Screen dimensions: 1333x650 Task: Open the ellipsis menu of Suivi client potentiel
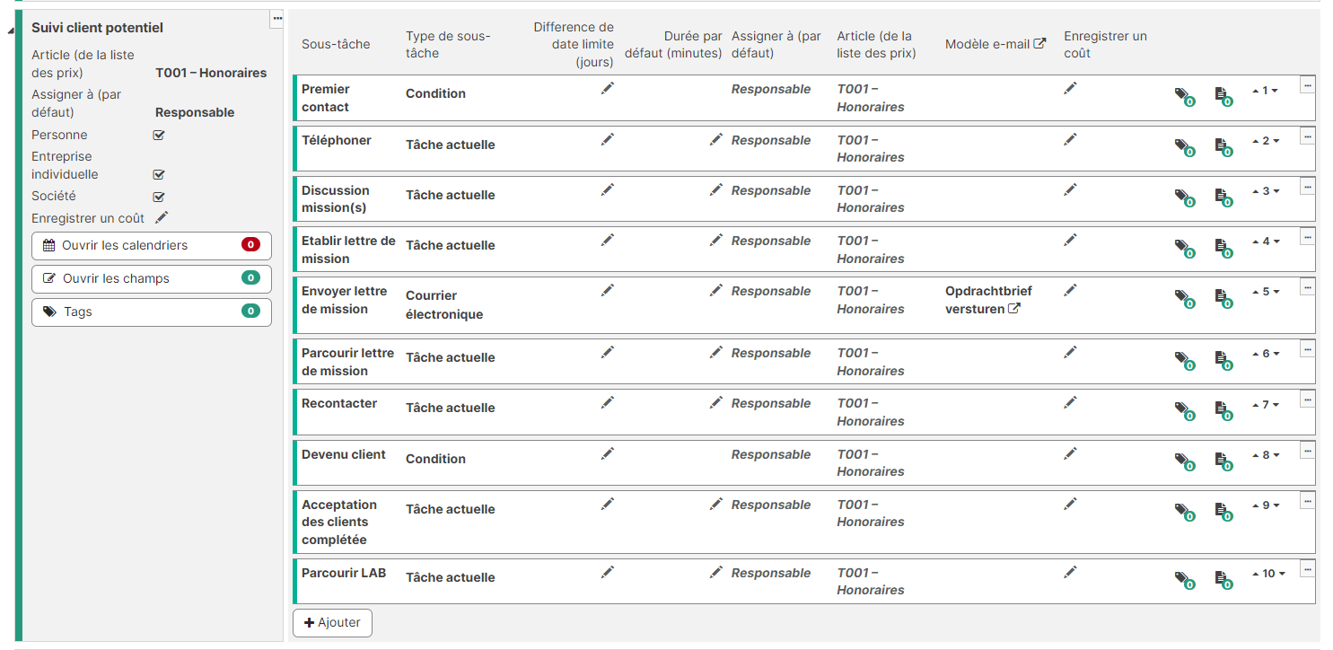276,19
